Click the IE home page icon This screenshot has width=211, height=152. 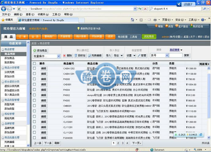(132, 20)
